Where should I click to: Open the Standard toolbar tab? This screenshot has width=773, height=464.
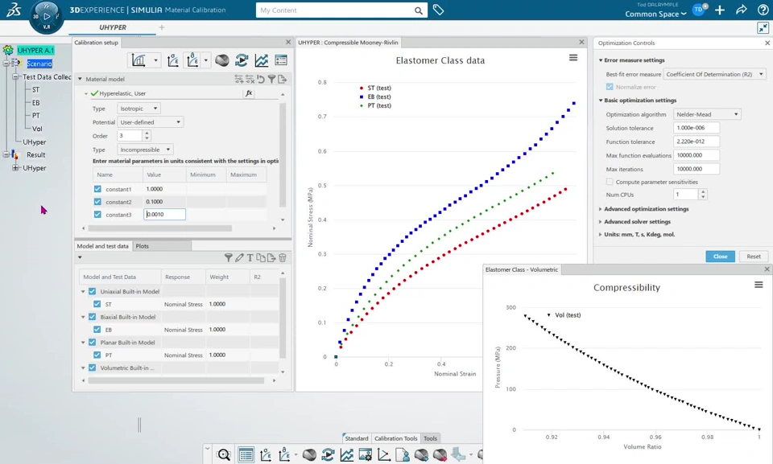[356, 438]
